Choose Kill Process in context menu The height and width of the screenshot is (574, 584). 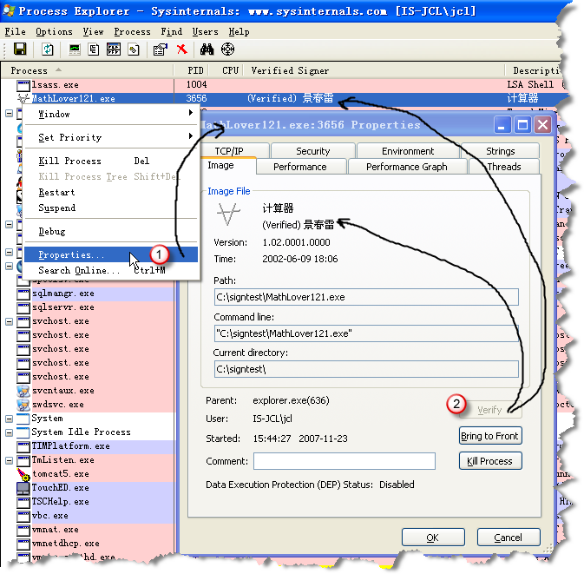click(x=110, y=161)
